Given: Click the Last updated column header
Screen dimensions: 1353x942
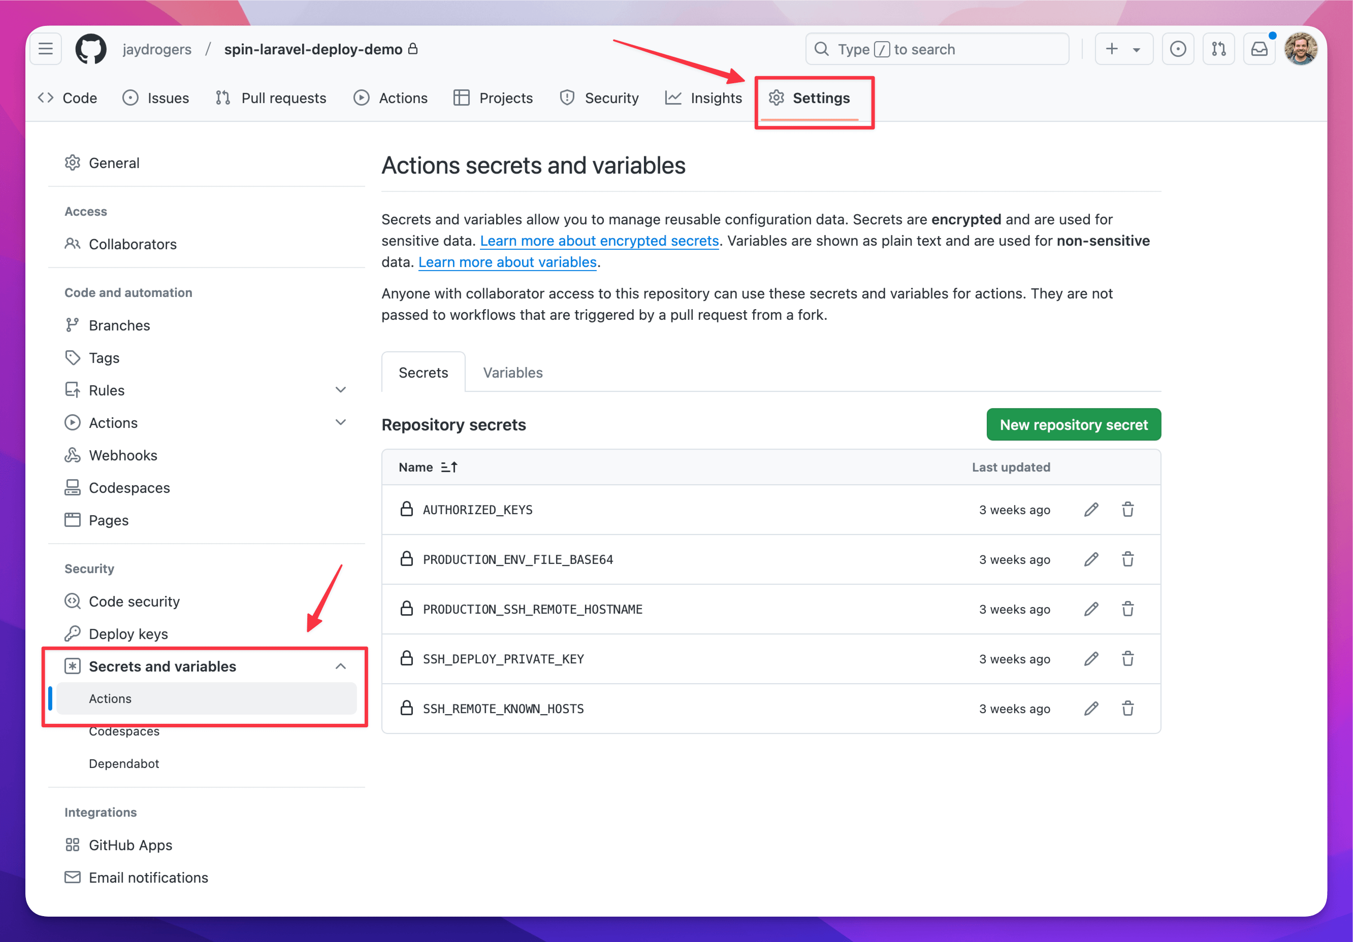Looking at the screenshot, I should [x=1011, y=467].
